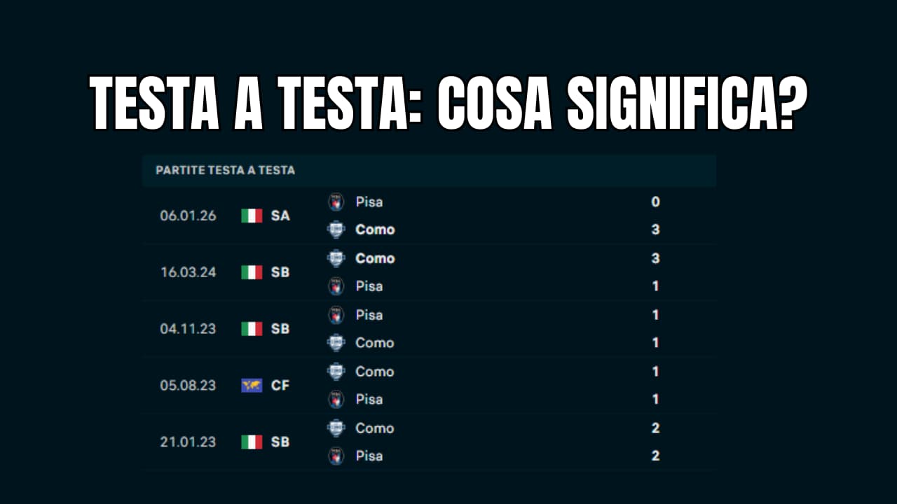Image resolution: width=897 pixels, height=504 pixels.
Task: Click the CF competition label
Action: pos(280,385)
